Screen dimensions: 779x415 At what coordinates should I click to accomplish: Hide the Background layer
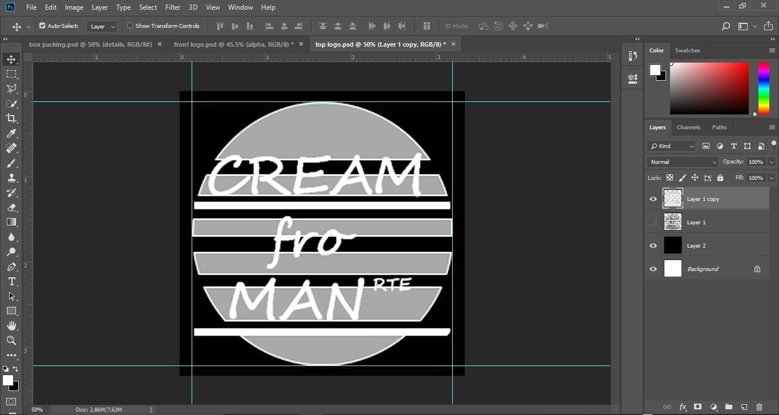click(x=654, y=269)
